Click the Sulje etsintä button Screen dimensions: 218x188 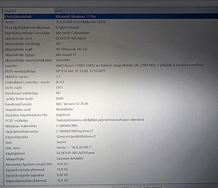[x=153, y=187]
